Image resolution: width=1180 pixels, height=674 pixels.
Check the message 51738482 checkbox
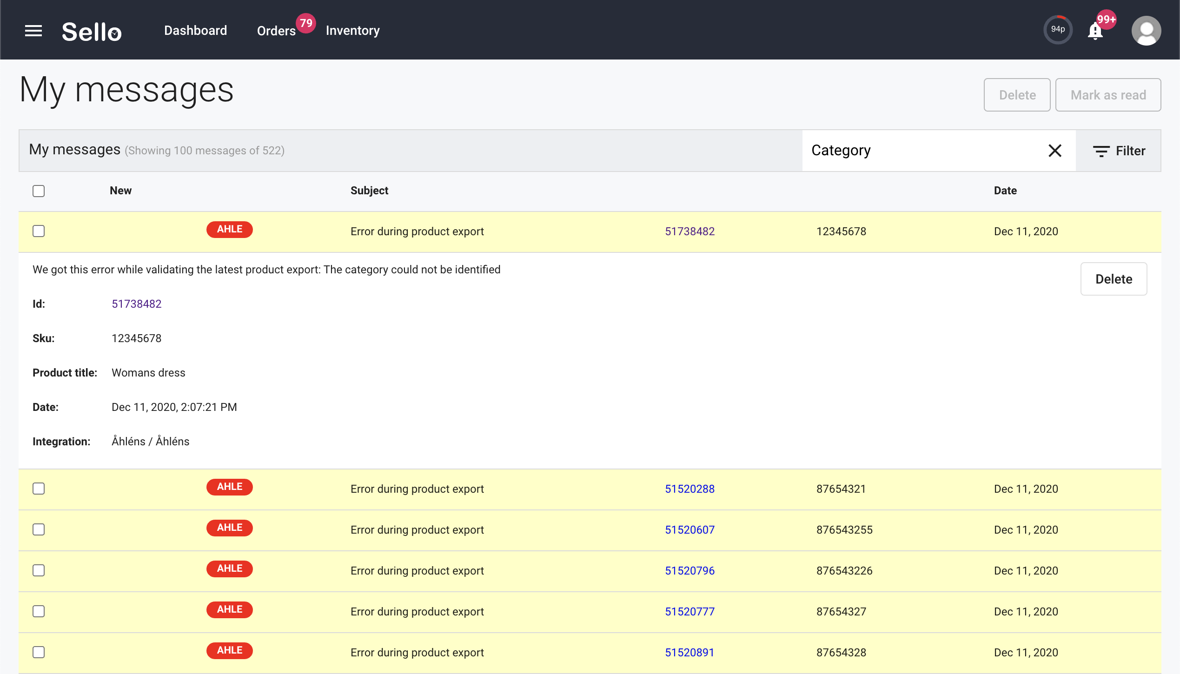[x=39, y=231]
